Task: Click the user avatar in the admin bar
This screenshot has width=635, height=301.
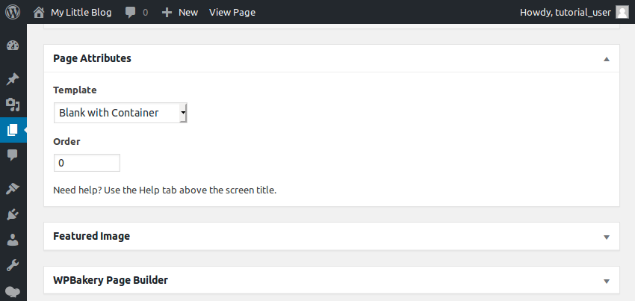Action: tap(622, 12)
